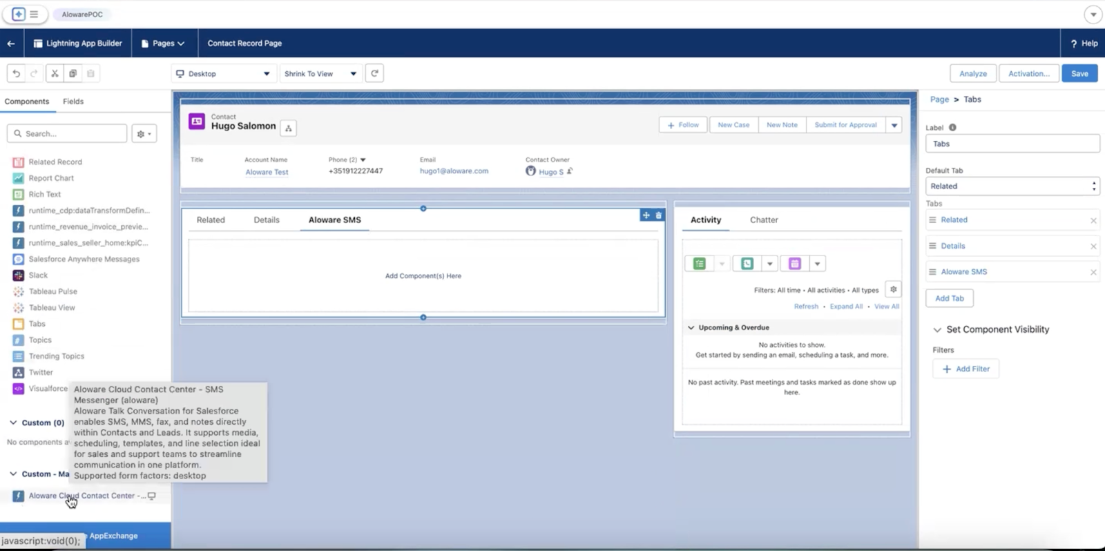Click the hierarchy icon next to Hugo Salomon
The width and height of the screenshot is (1105, 551).
click(289, 128)
